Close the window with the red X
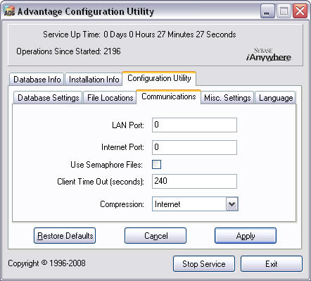Image resolution: width=311 pixels, height=281 pixels. (x=300, y=11)
